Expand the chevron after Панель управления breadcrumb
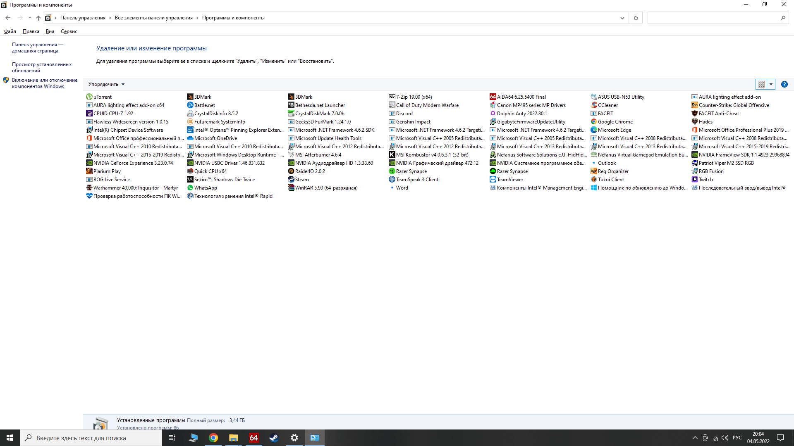 (110, 18)
